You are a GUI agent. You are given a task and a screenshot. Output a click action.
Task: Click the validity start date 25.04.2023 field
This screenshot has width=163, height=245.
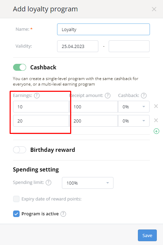coord(78,46)
